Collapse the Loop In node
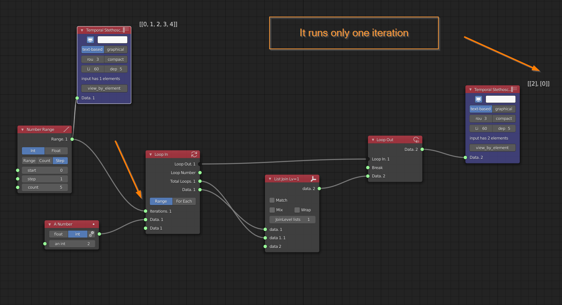The width and height of the screenshot is (562, 305). (151, 154)
